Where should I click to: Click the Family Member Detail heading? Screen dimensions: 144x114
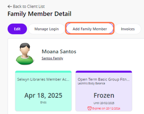[x=39, y=14]
